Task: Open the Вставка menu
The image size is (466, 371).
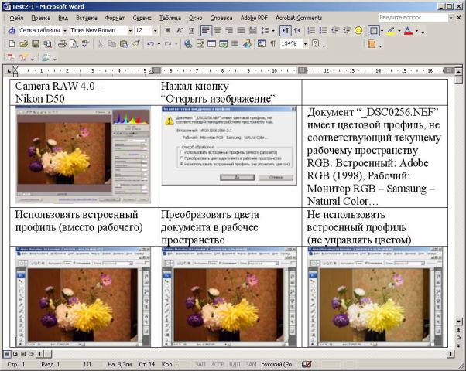Action: point(87,18)
